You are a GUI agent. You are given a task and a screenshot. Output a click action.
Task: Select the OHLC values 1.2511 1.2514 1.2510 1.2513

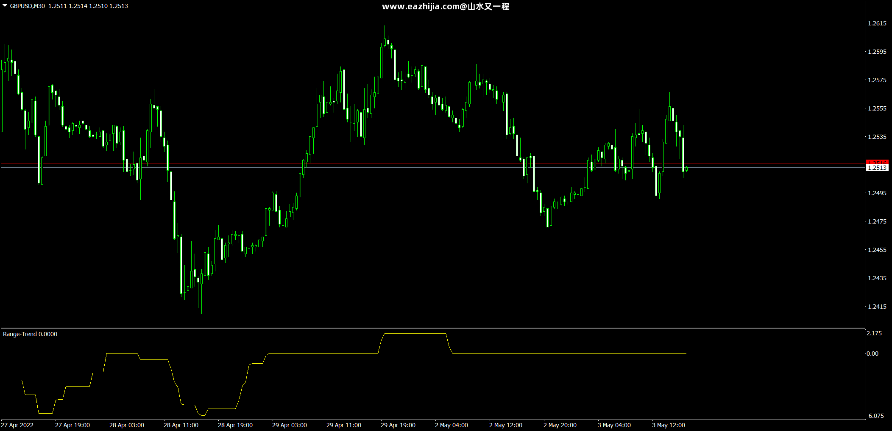click(88, 6)
